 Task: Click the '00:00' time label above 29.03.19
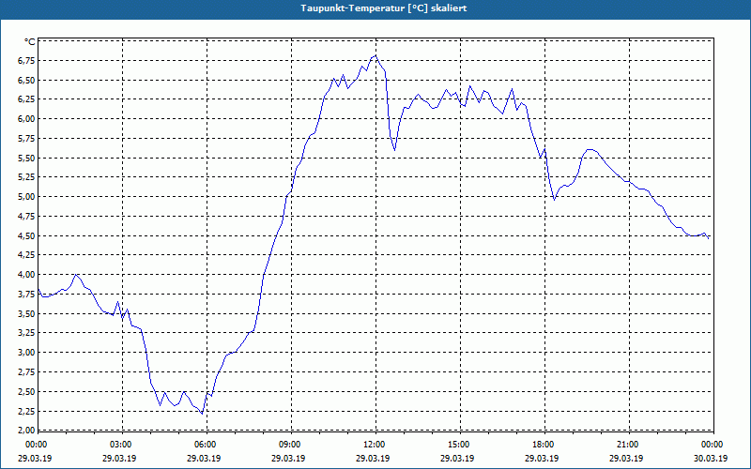[35, 445]
